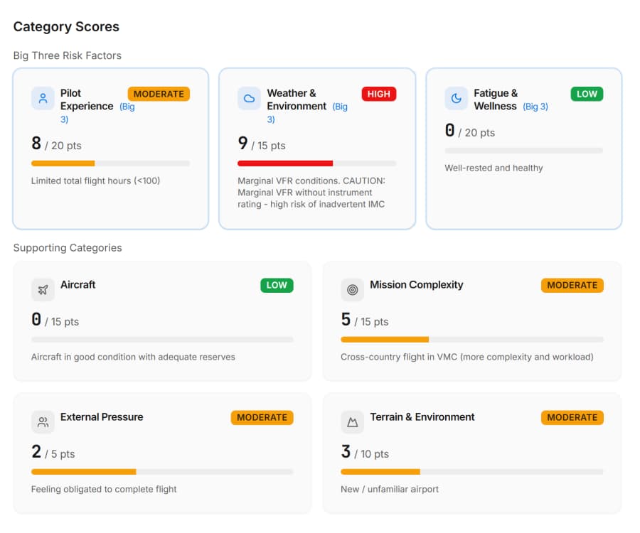The width and height of the screenshot is (640, 533).
Task: Click the Fatigue & Wellness moon icon
Action: 456,99
